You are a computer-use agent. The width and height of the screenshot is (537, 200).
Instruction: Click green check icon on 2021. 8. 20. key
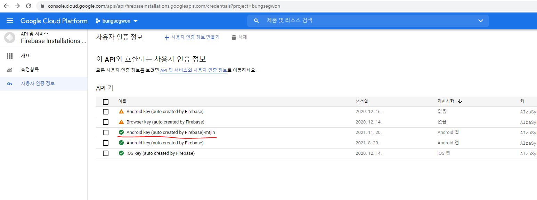[121, 143]
